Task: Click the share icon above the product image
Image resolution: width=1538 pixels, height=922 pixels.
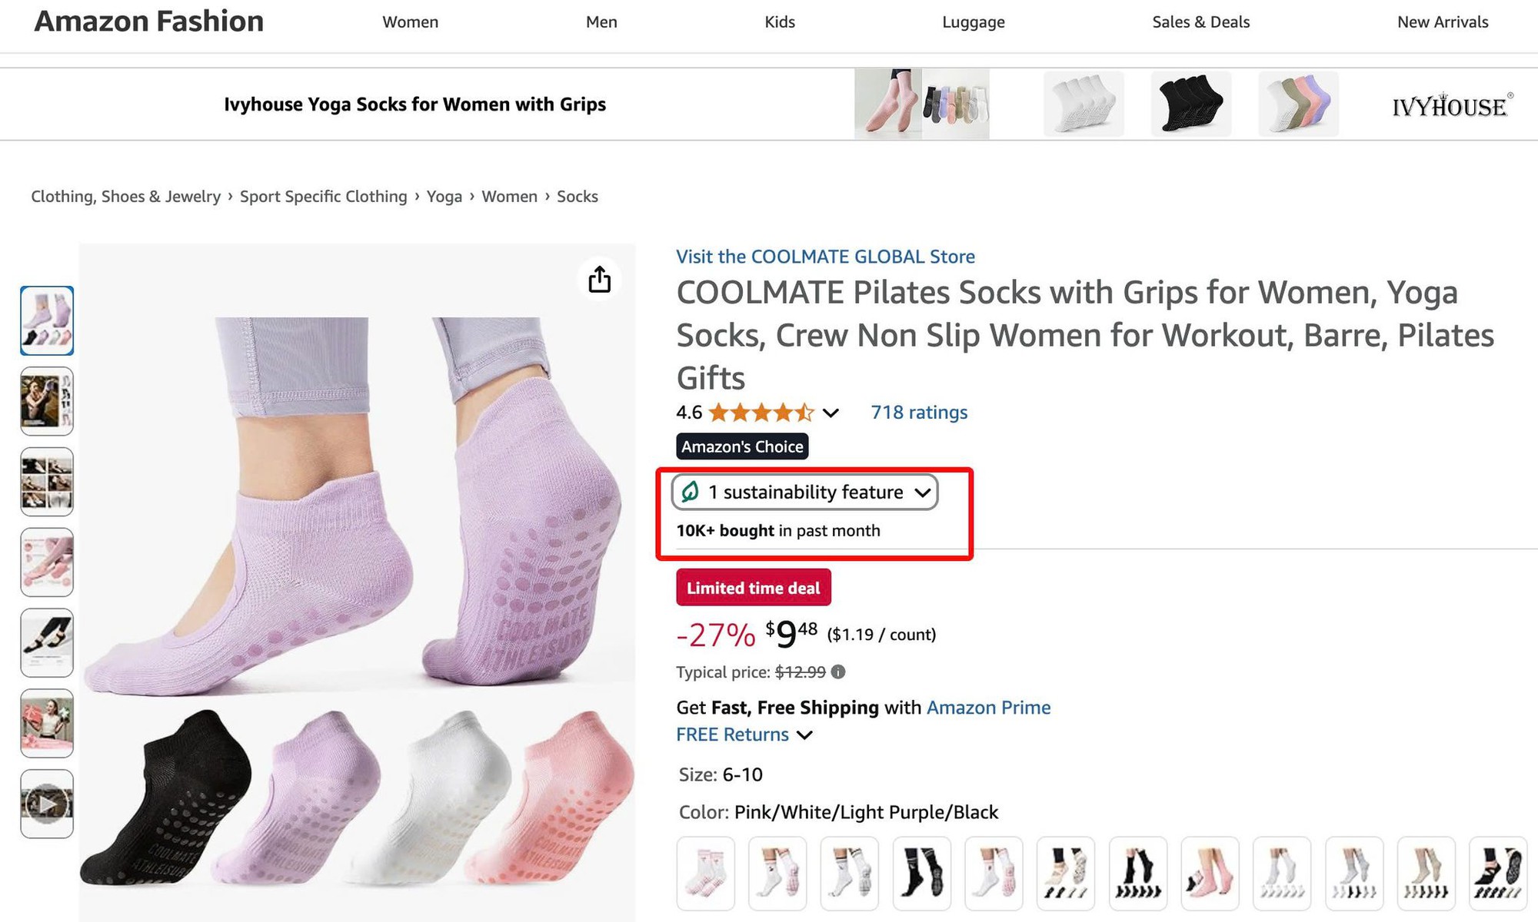Action: 600,280
